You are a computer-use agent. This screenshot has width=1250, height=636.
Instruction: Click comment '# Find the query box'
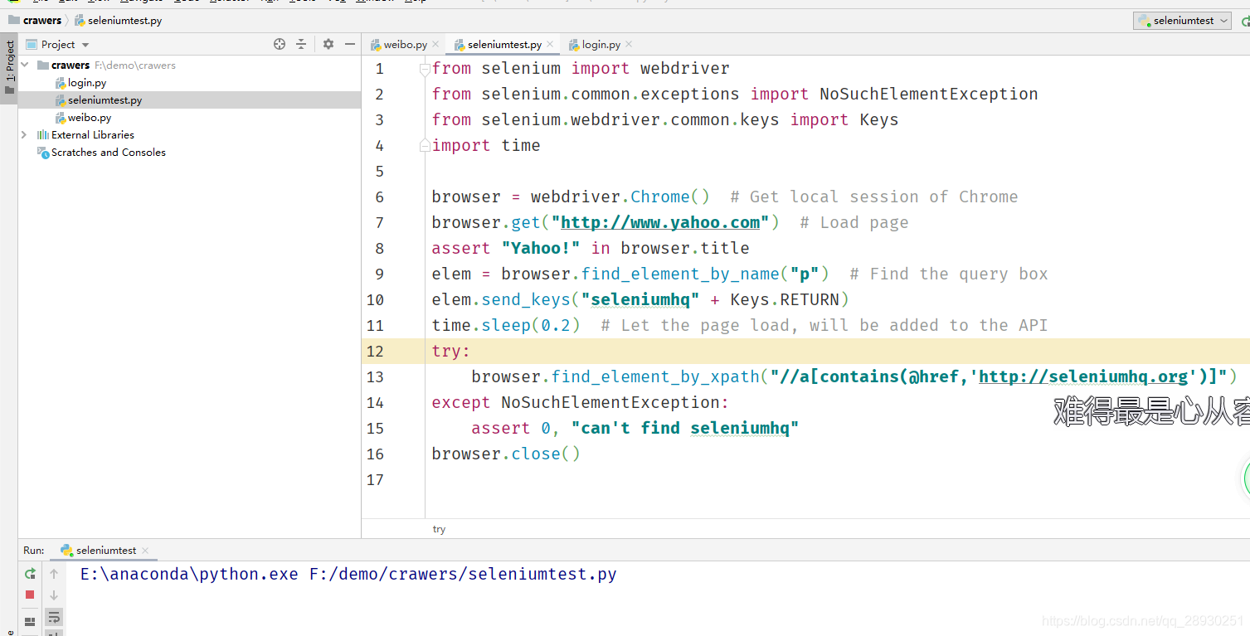[x=949, y=274]
